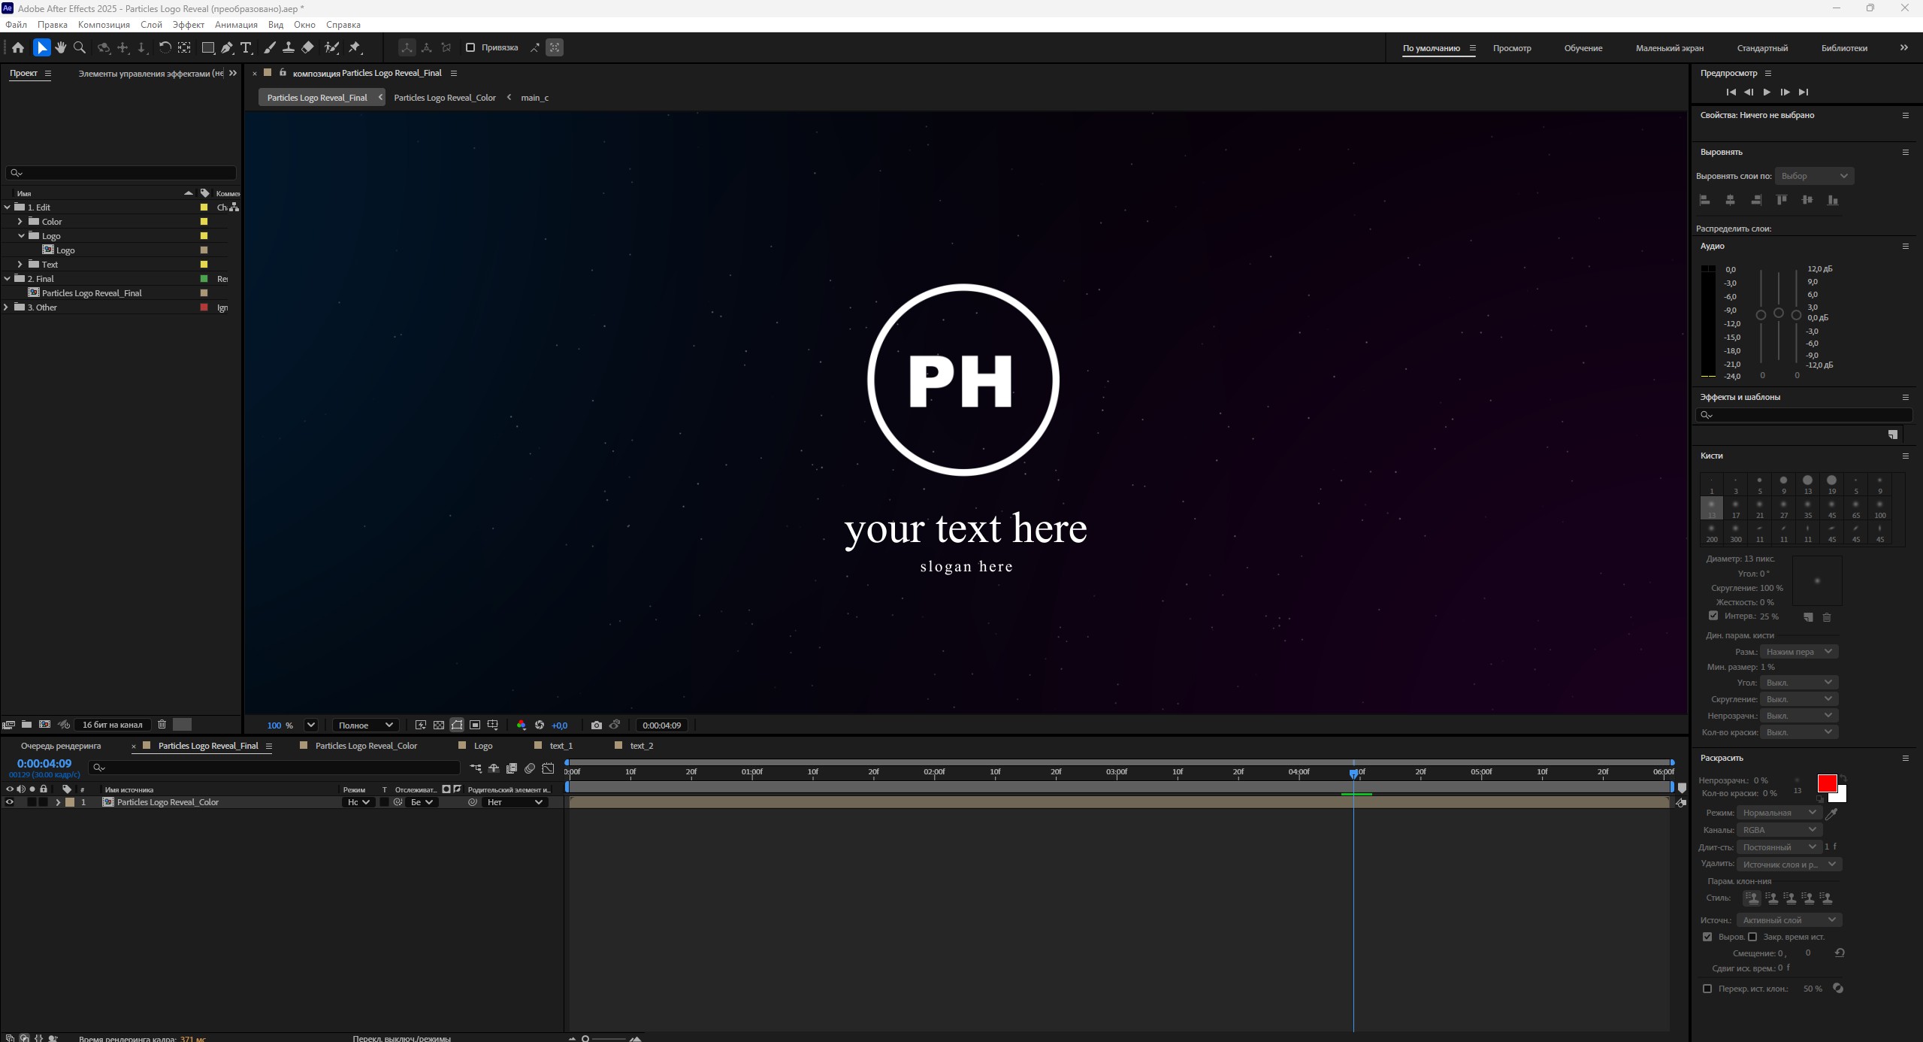
Task: Switch to the text_1 timeline tab
Action: [x=561, y=746]
